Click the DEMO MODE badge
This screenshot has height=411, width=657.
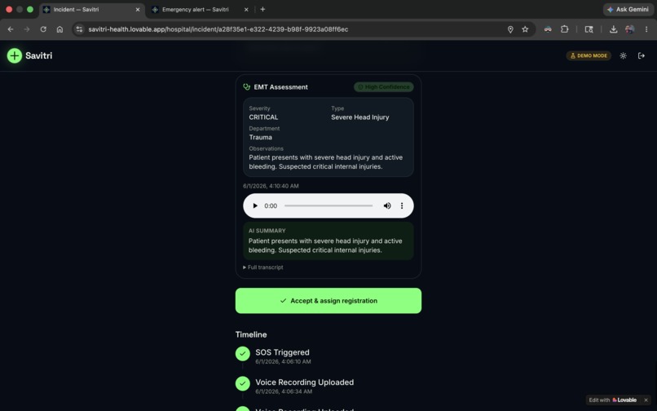589,55
